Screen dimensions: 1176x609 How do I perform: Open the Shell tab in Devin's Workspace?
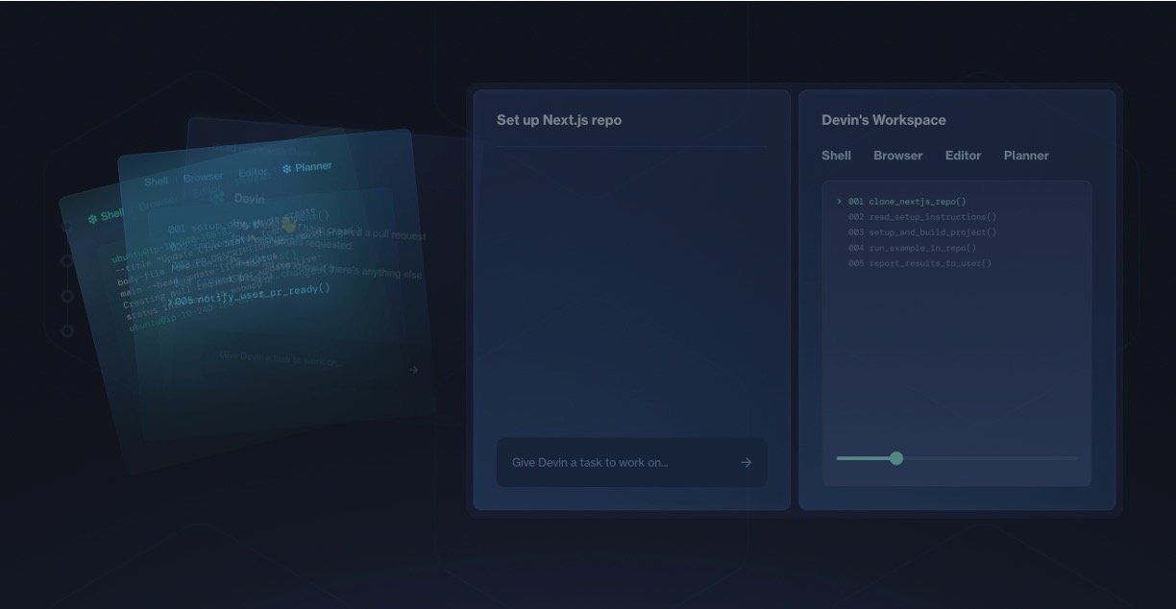836,156
